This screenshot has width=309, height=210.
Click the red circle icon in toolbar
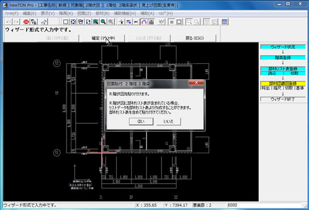(x=26, y=21)
